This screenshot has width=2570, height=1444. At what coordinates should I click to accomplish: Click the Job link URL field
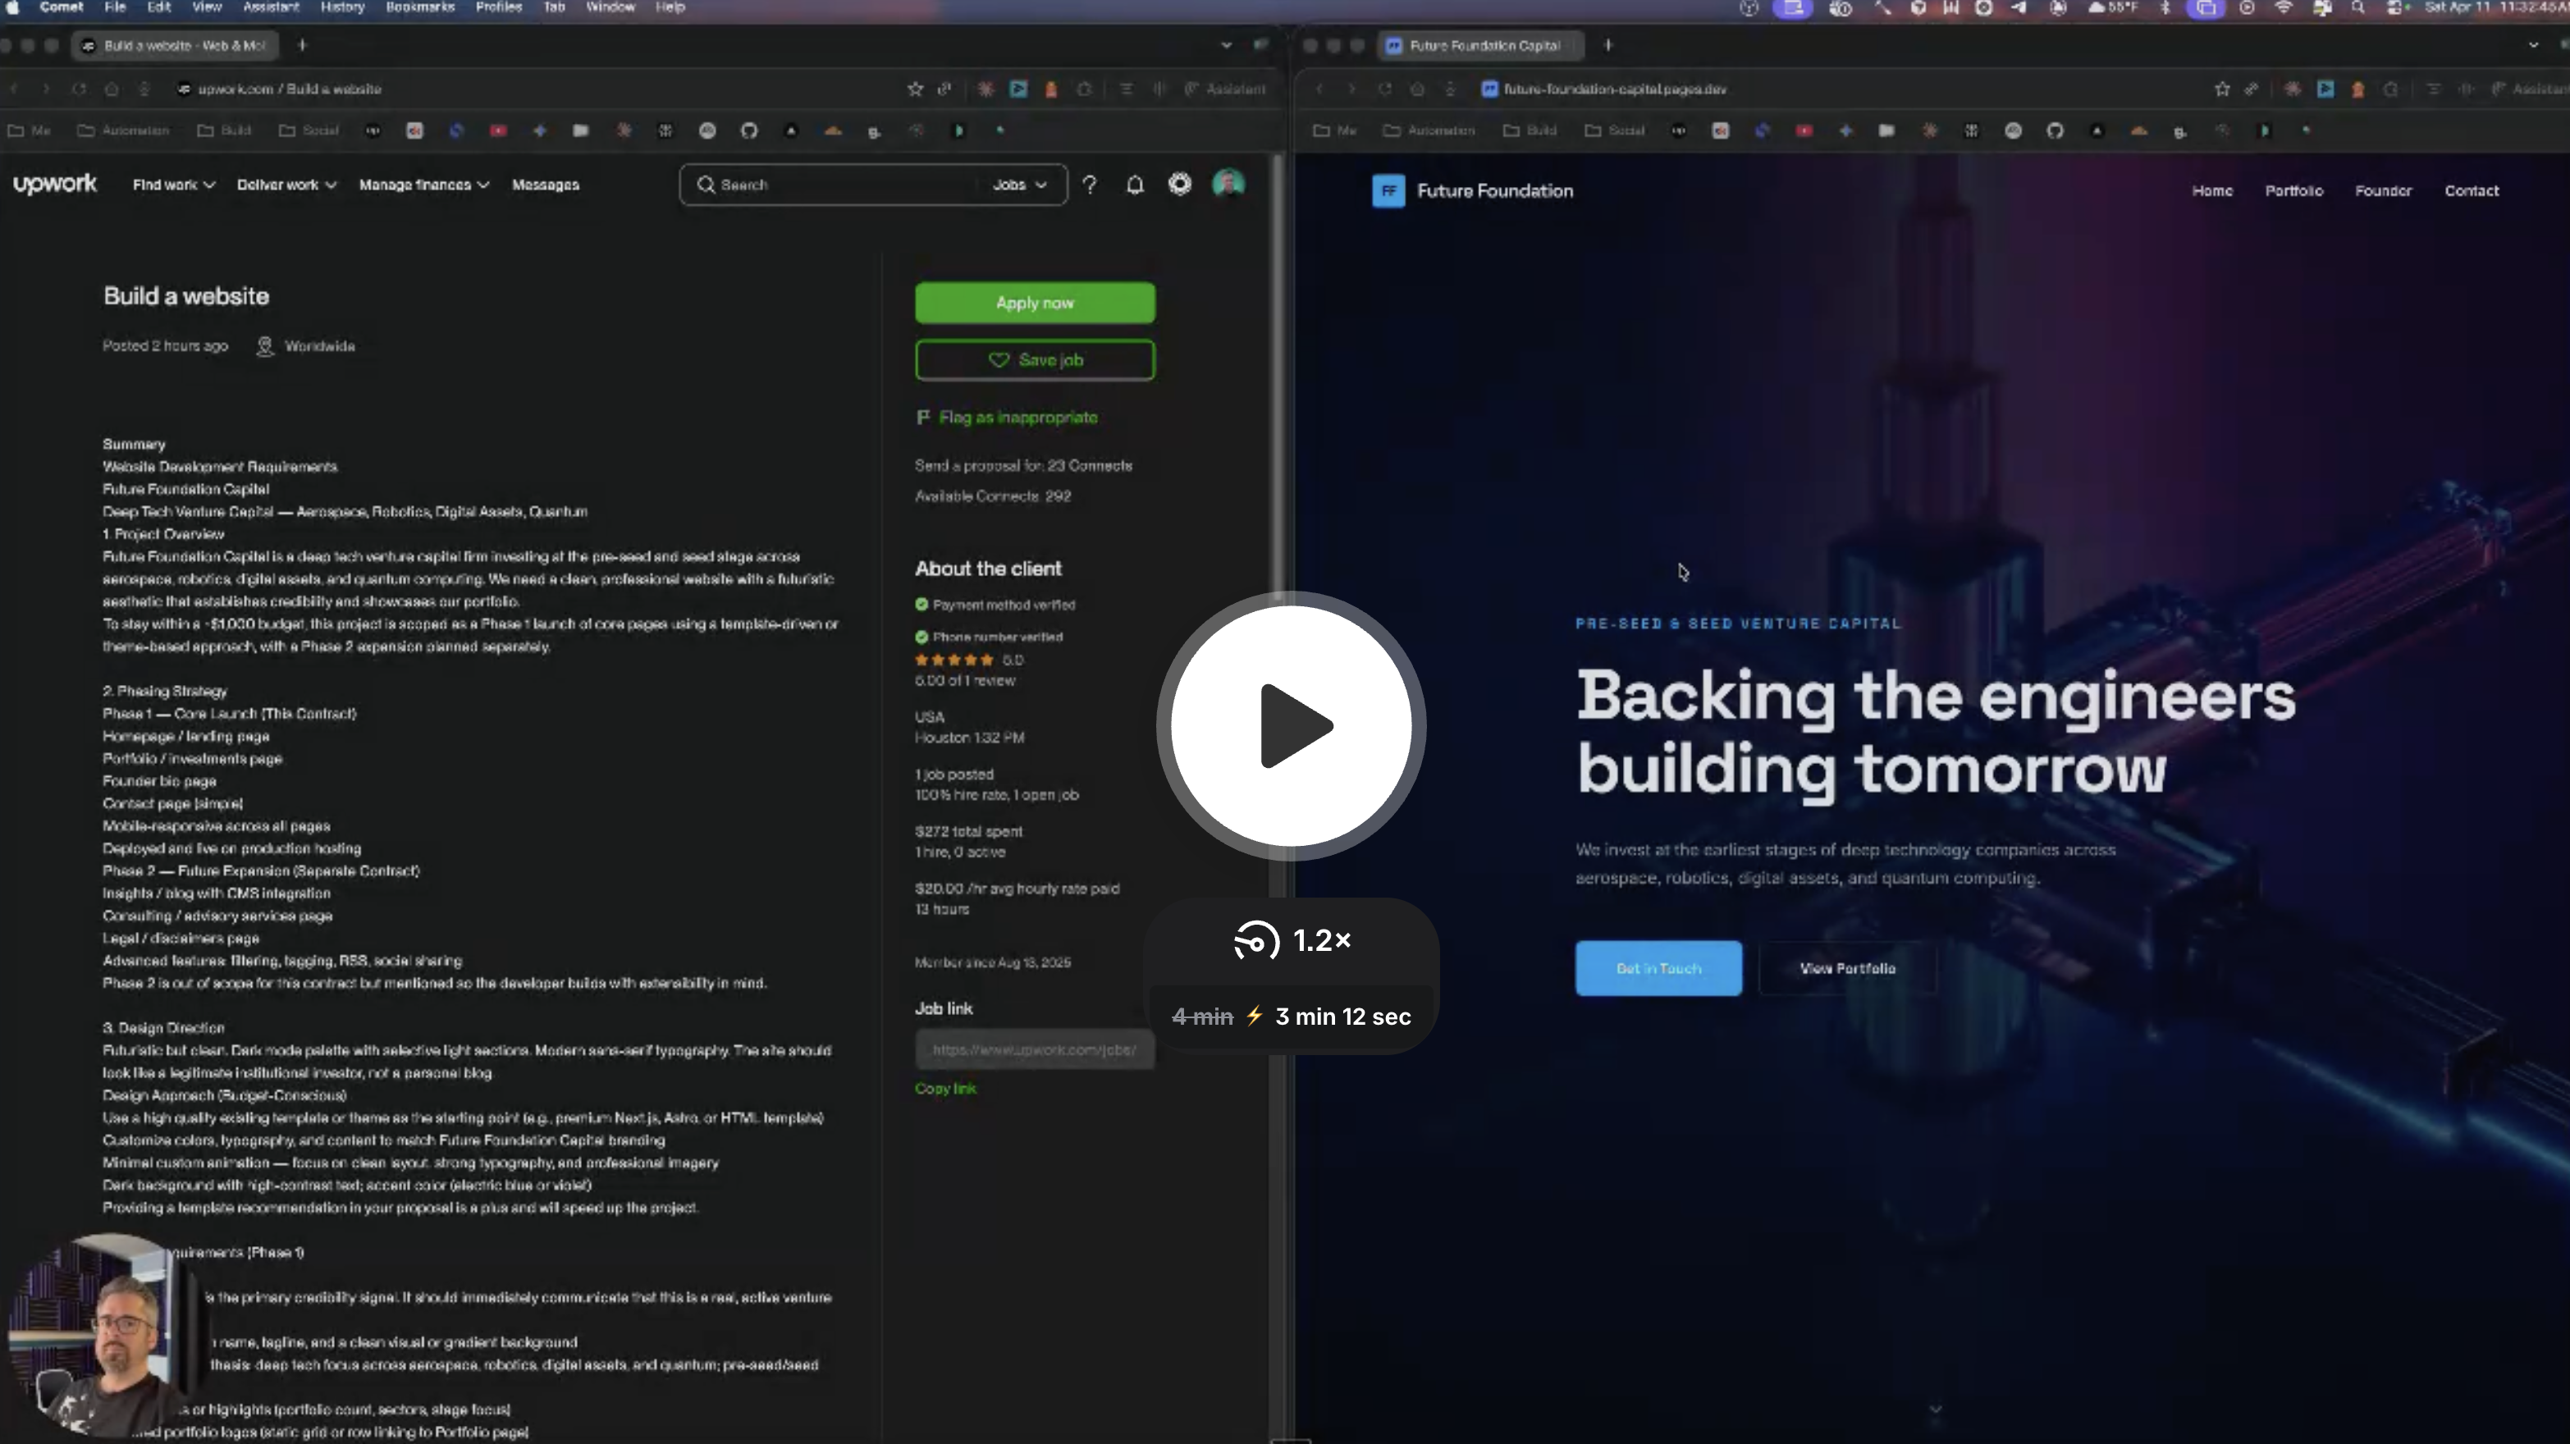[1035, 1050]
